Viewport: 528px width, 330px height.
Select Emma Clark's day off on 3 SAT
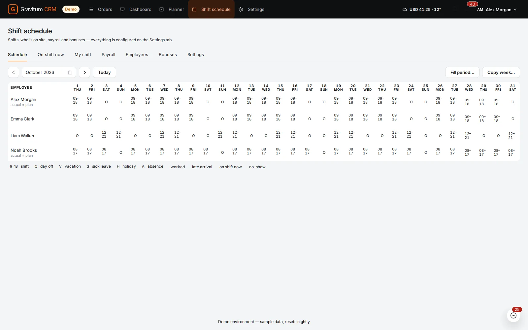point(106,119)
